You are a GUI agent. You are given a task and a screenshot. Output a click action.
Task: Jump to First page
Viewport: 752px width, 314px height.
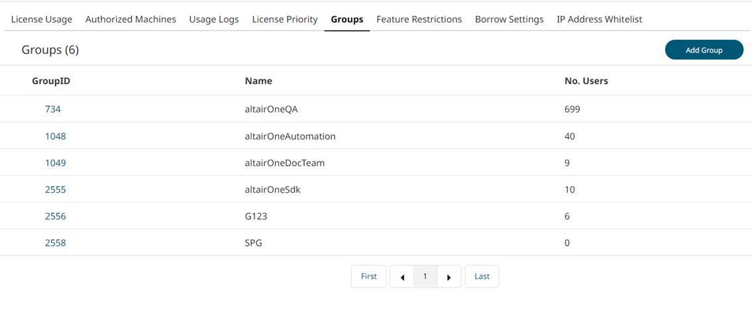click(x=368, y=276)
